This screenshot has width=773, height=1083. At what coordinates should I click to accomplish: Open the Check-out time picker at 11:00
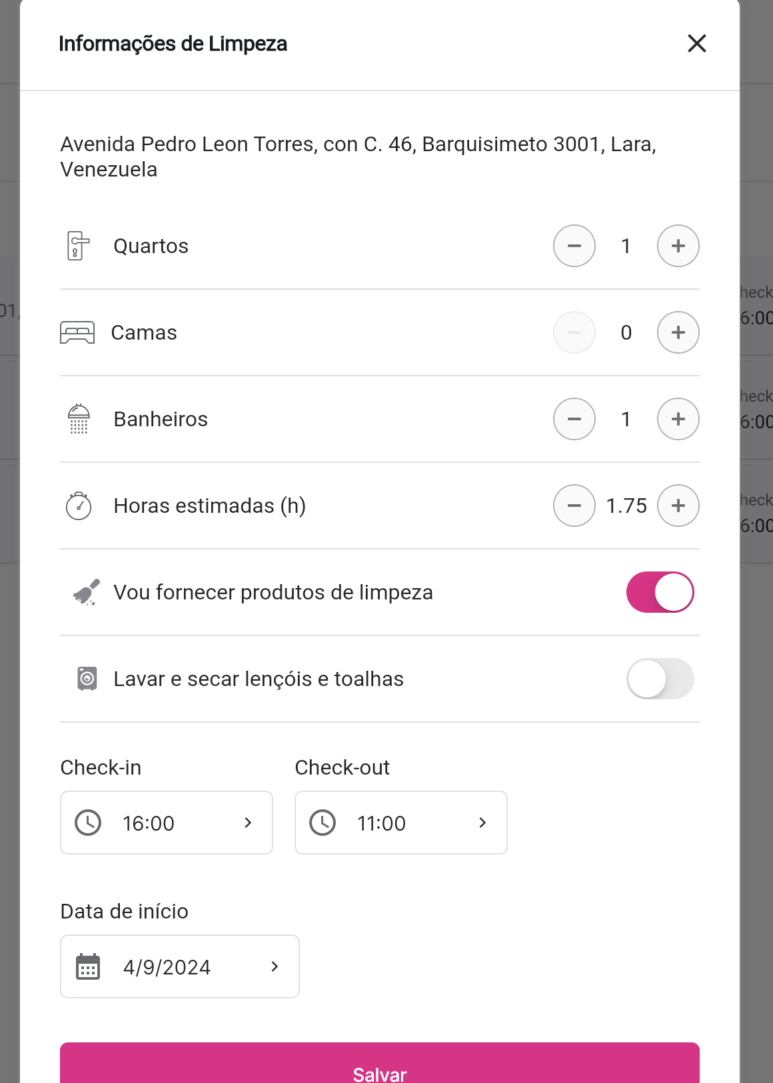[x=400, y=823]
